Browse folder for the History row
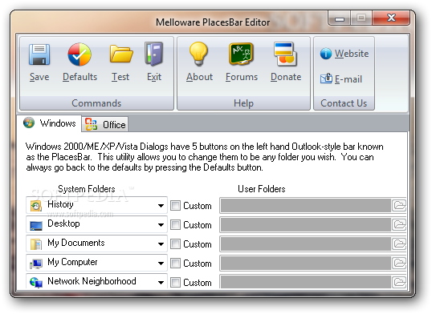This screenshot has width=432, height=314. 399,205
